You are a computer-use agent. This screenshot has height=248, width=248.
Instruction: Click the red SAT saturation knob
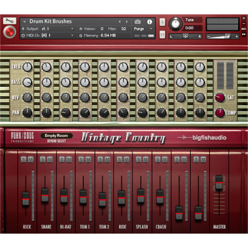pos(220,98)
